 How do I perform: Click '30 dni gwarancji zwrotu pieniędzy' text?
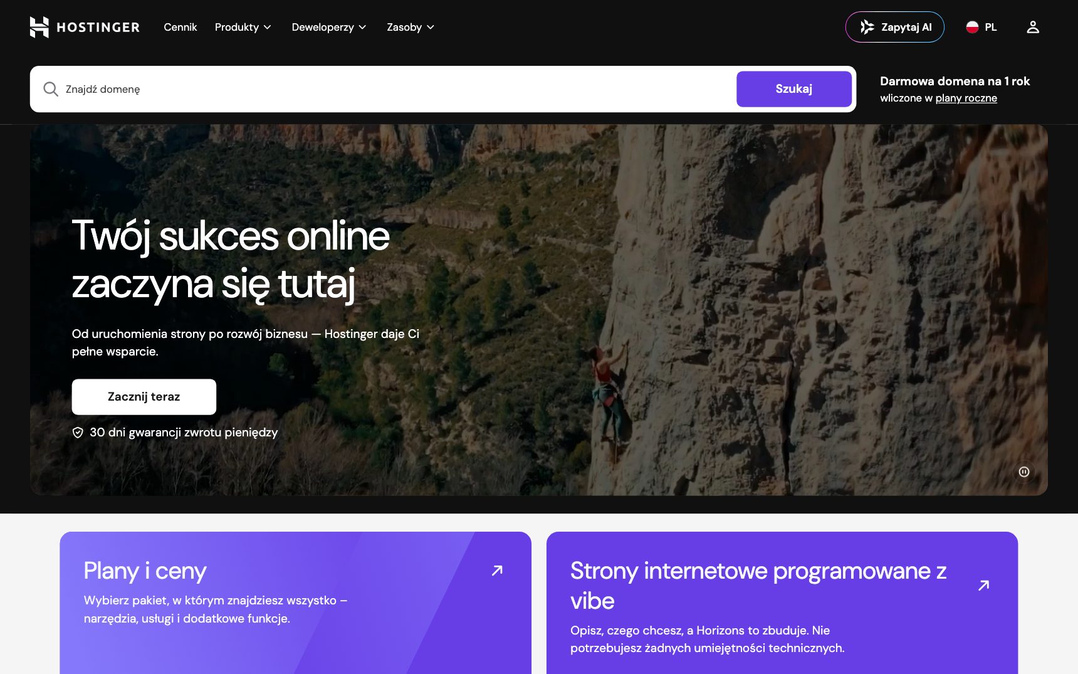[184, 433]
